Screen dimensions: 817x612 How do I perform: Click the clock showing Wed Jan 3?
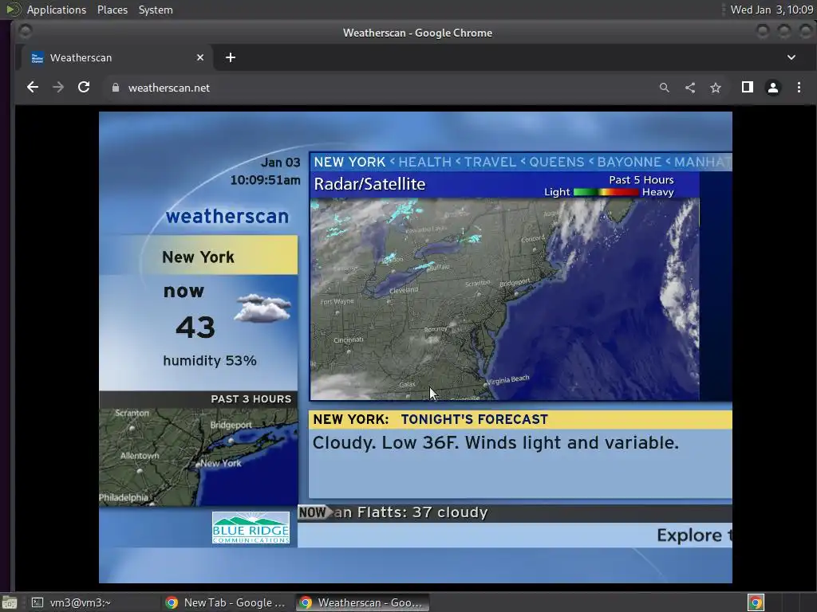click(772, 10)
